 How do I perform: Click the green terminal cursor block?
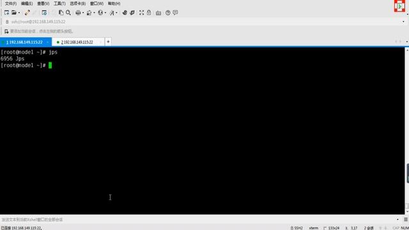pyautogui.click(x=50, y=65)
